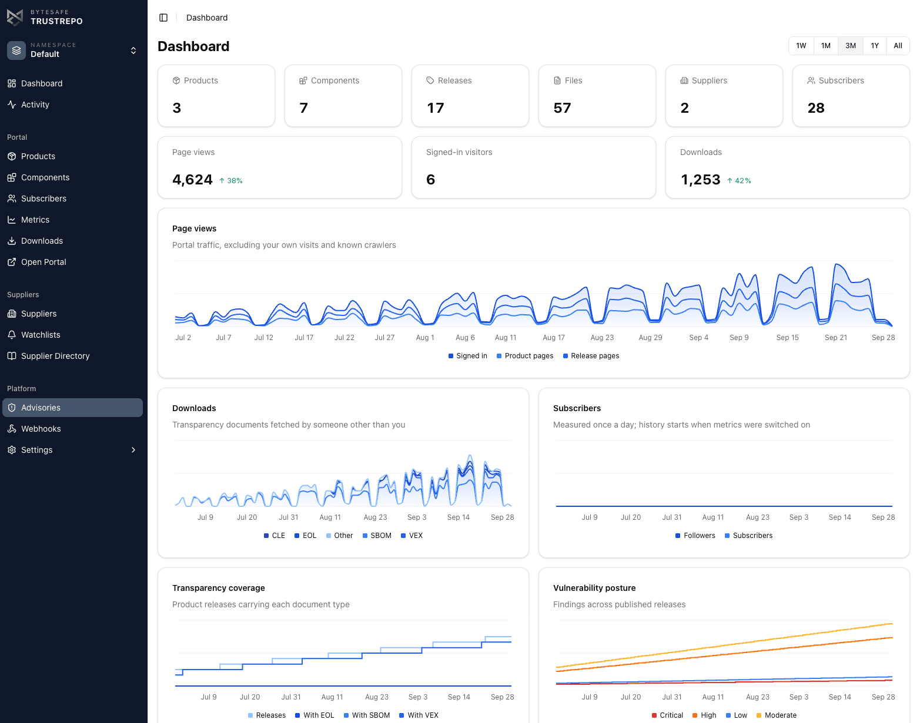Expand the Settings submenu chevron

(x=133, y=450)
